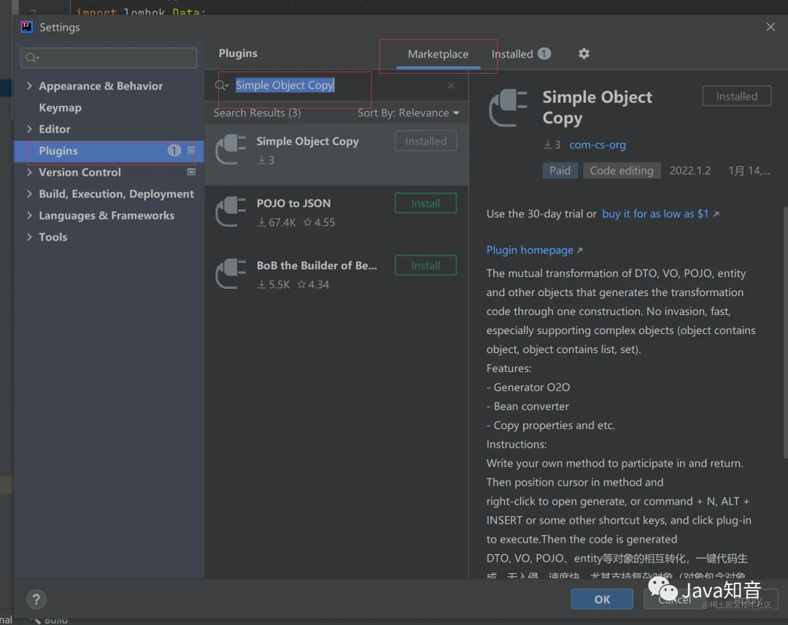The width and height of the screenshot is (788, 625).
Task: Click the update count badge on Plugins row
Action: [174, 150]
